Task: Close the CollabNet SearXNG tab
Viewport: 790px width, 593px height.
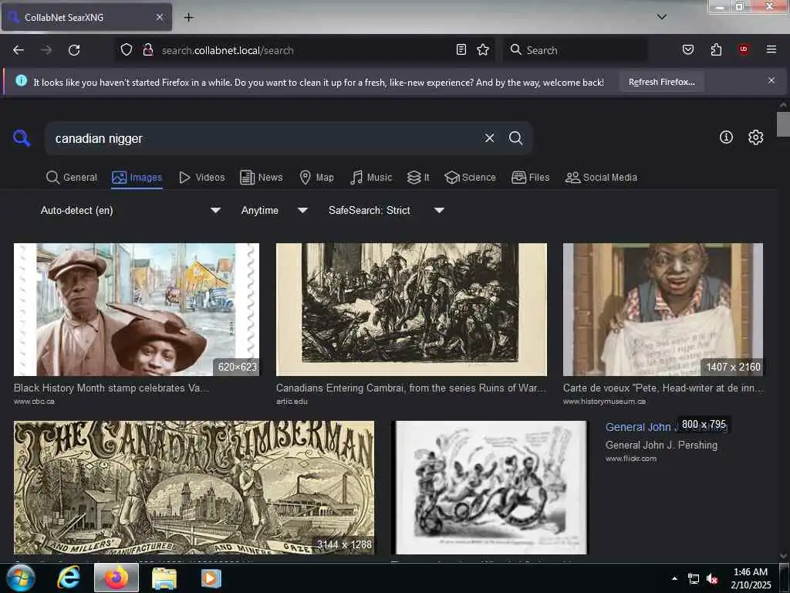Action: coord(160,17)
